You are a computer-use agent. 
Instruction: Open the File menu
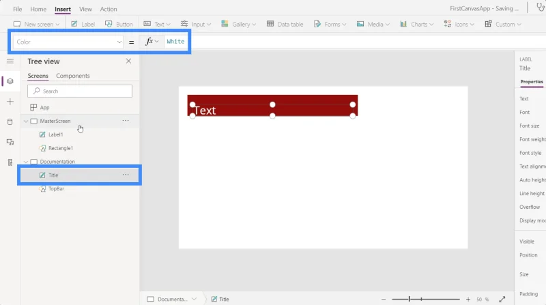[18, 9]
